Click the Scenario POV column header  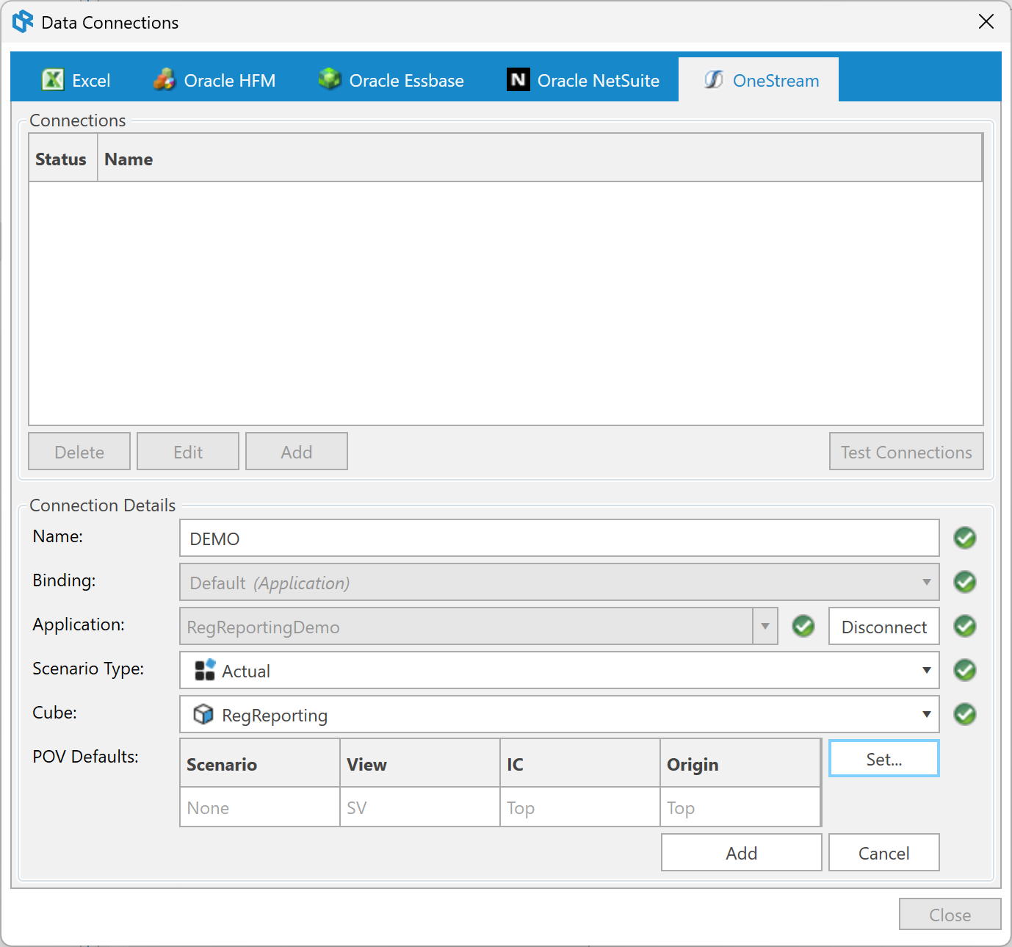(x=260, y=763)
